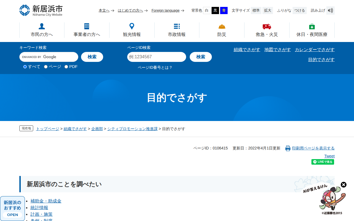Open 観光情報 map pin icon menu
Viewport: 354px width, 221px height.
coord(132,30)
